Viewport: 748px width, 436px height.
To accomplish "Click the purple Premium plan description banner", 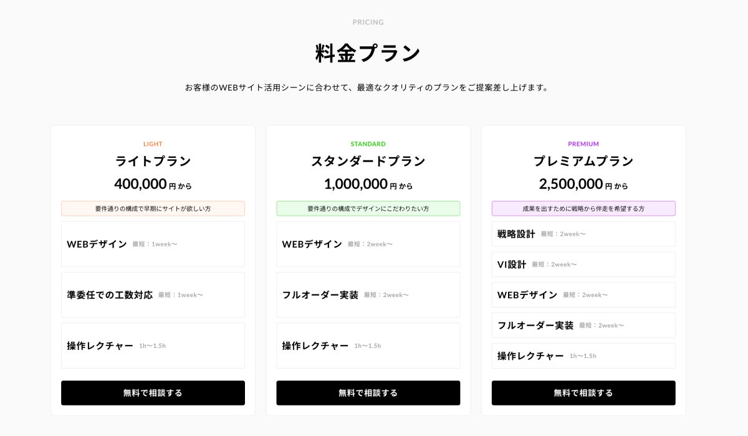I will pos(583,208).
